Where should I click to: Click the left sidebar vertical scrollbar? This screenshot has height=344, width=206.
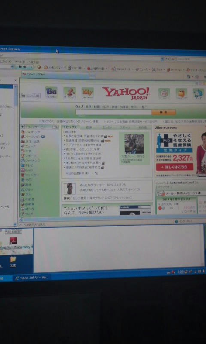click(15, 156)
